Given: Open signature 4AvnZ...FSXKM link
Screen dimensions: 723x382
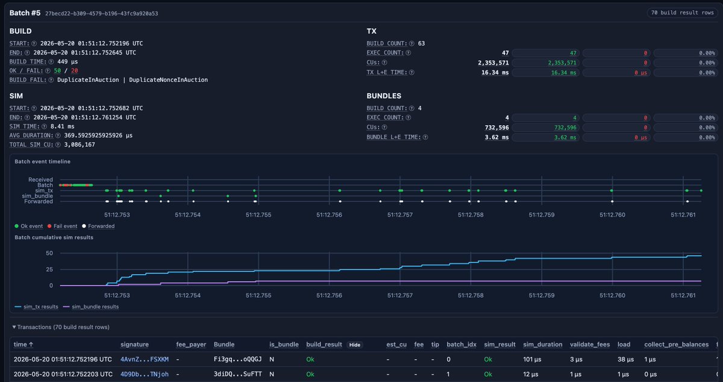Looking at the screenshot, I should (145, 359).
